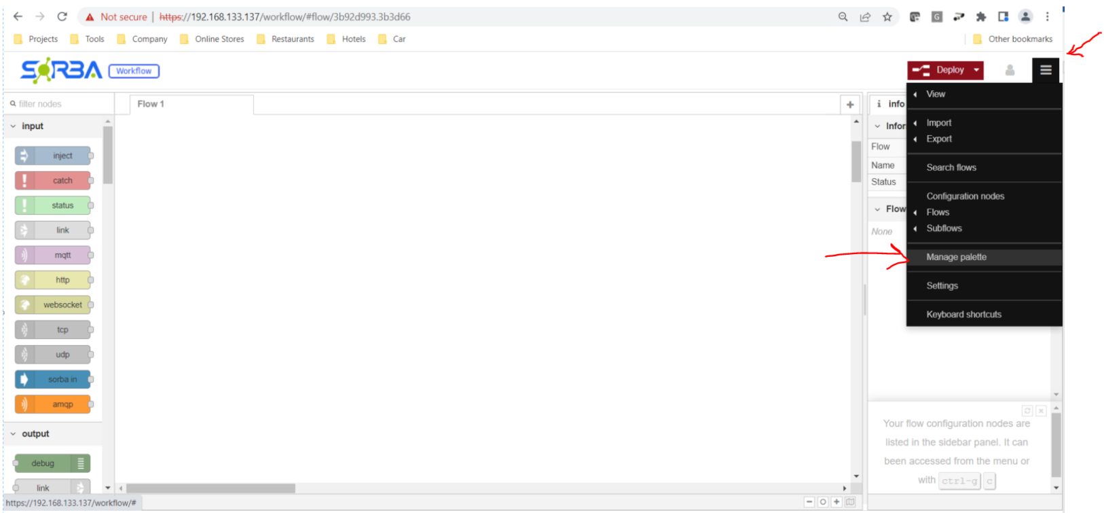1104x513 pixels.
Task: Click the zoom out button on canvas footer
Action: click(x=809, y=502)
